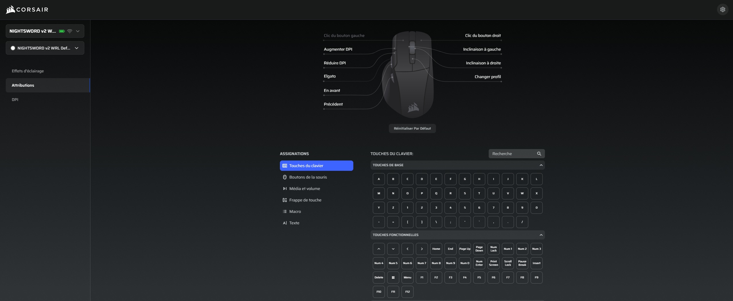Select the Windows logo key
The width and height of the screenshot is (733, 301).
click(x=393, y=278)
